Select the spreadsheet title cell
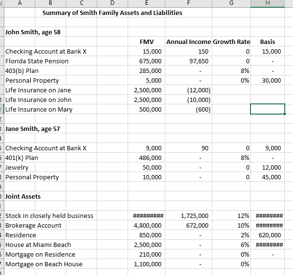The width and height of the screenshot is (293, 275). pos(112,13)
